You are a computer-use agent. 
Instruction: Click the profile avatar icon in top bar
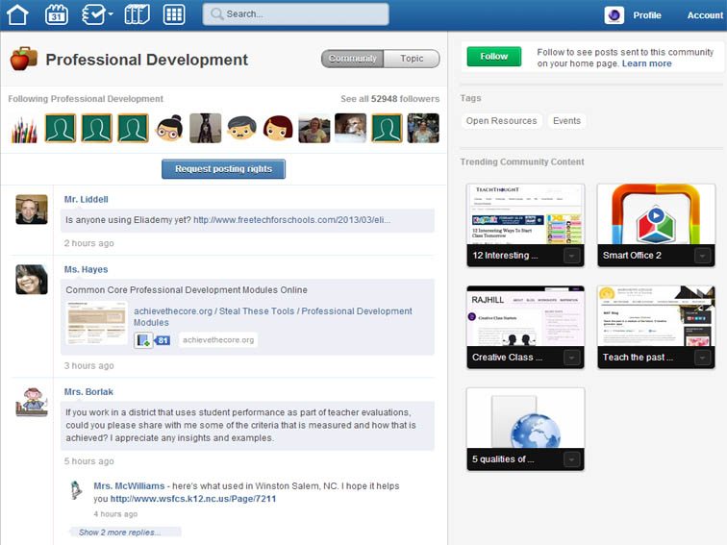pyautogui.click(x=614, y=14)
